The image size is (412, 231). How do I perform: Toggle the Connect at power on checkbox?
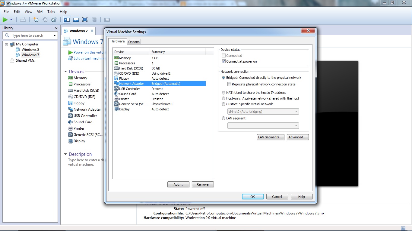tap(223, 61)
